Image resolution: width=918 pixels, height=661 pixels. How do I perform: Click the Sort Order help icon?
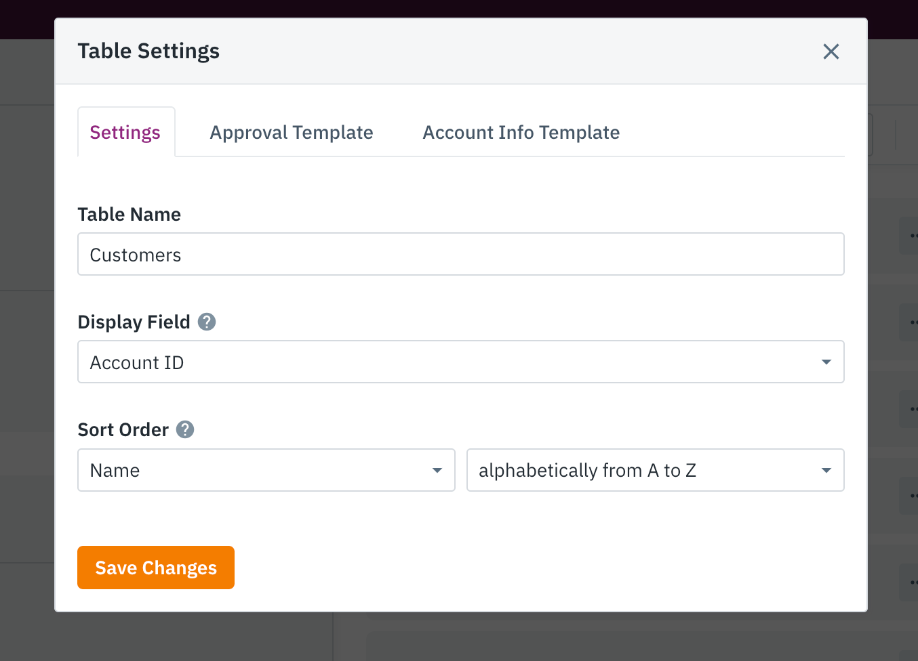(x=185, y=429)
